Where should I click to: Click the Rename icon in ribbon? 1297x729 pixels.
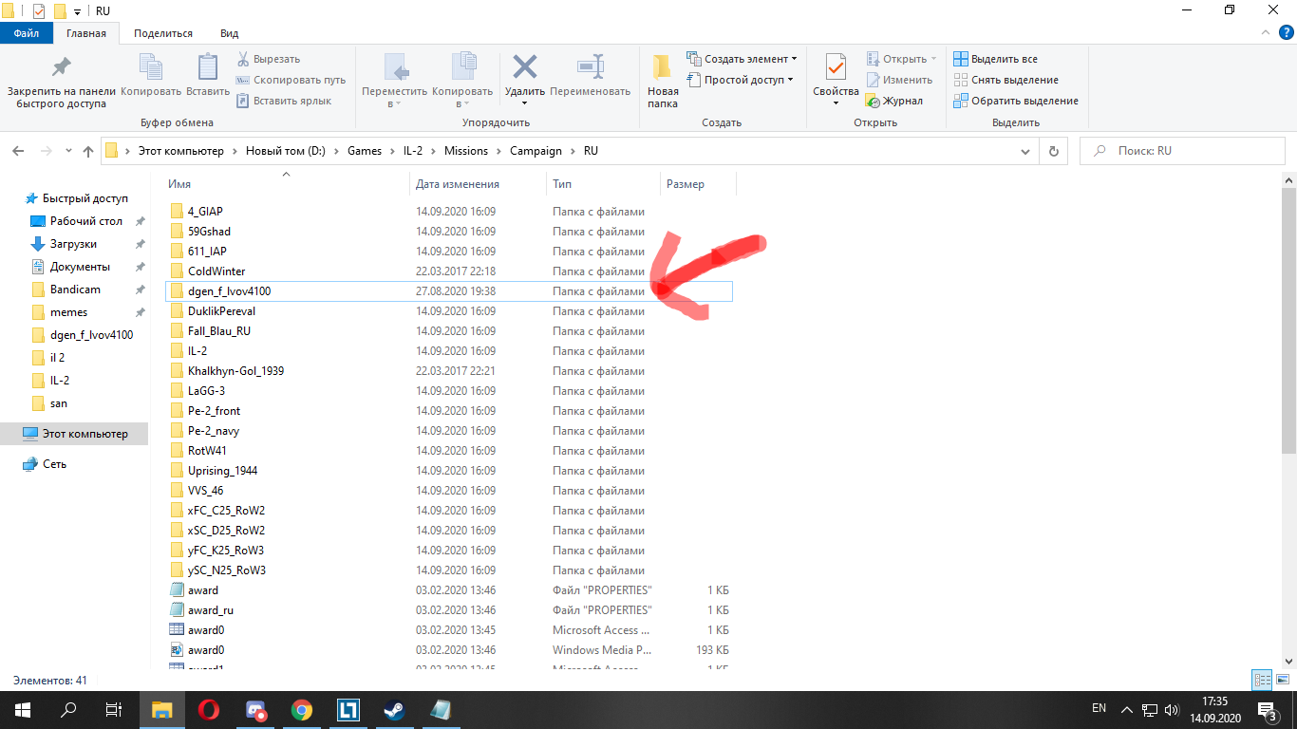[590, 67]
